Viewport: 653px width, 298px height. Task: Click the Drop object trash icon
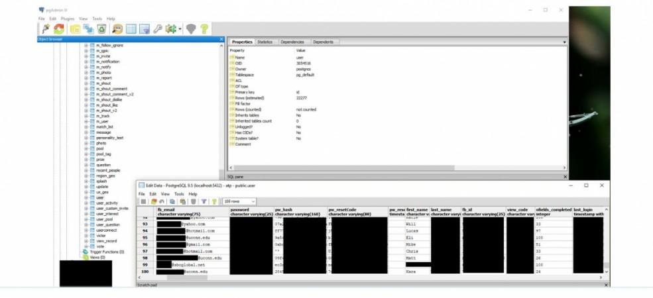tap(101, 29)
